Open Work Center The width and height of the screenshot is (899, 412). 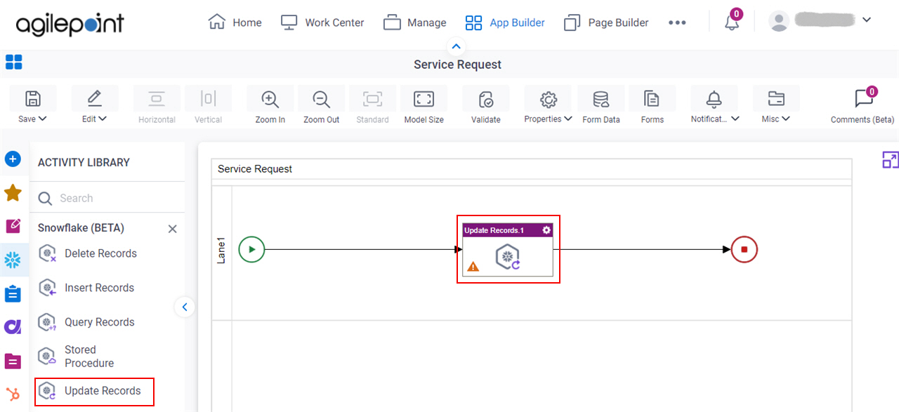[x=322, y=22]
